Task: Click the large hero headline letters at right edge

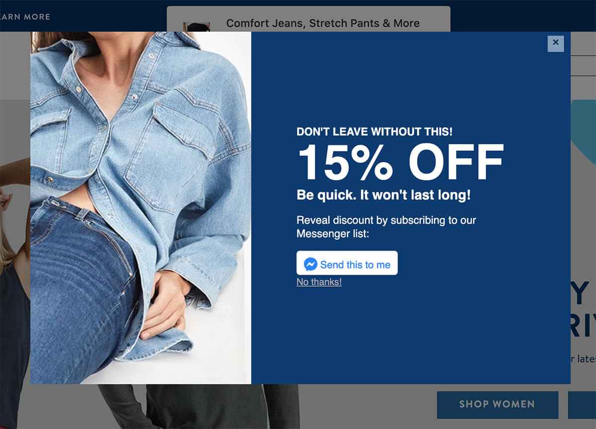Action: [583, 307]
